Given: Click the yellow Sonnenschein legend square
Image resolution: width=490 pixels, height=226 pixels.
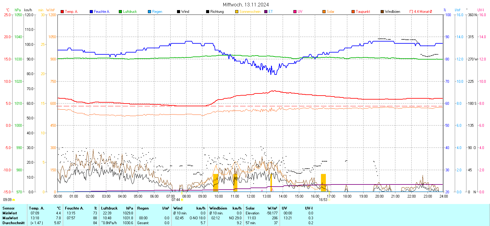Looking at the screenshot, I should (x=237, y=12).
